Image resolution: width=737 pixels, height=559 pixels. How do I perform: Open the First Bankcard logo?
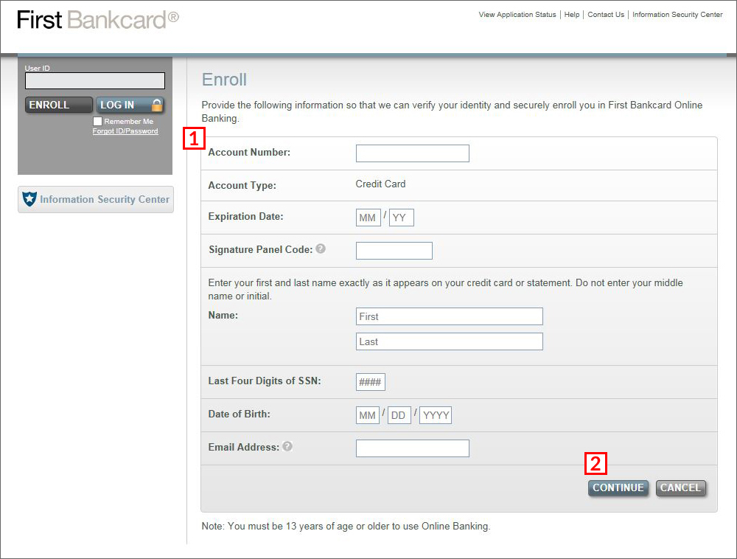[x=98, y=20]
